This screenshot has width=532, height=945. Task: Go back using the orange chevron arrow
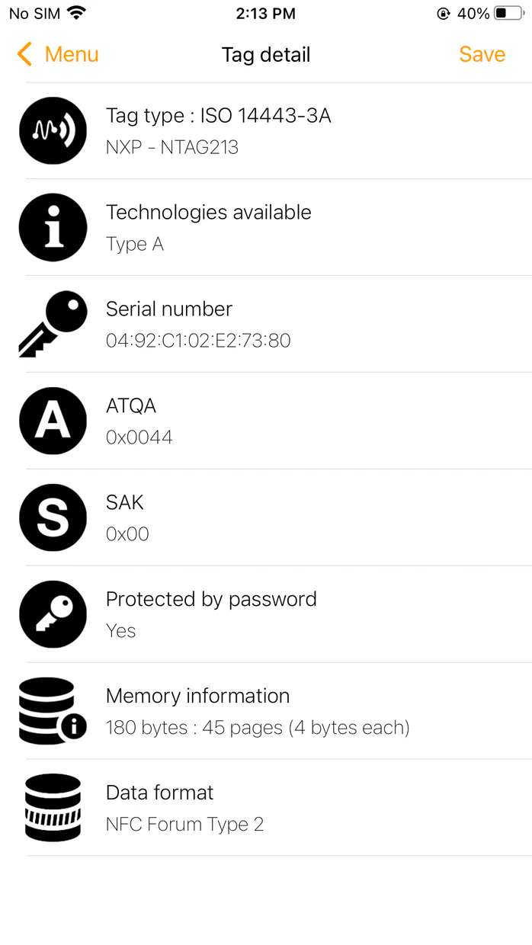click(x=24, y=54)
